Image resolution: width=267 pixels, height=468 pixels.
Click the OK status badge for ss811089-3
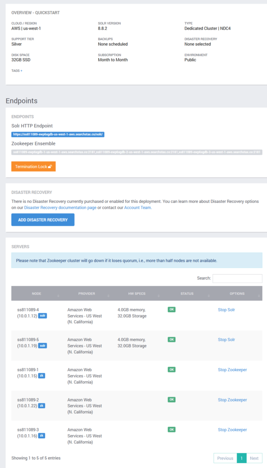[x=171, y=430]
